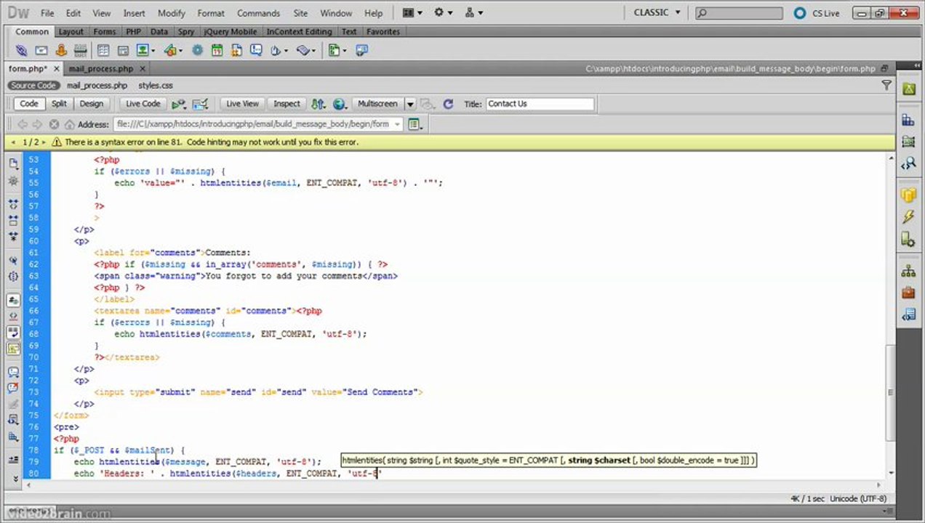925x523 pixels.
Task: Open the Format menu
Action: 211,13
